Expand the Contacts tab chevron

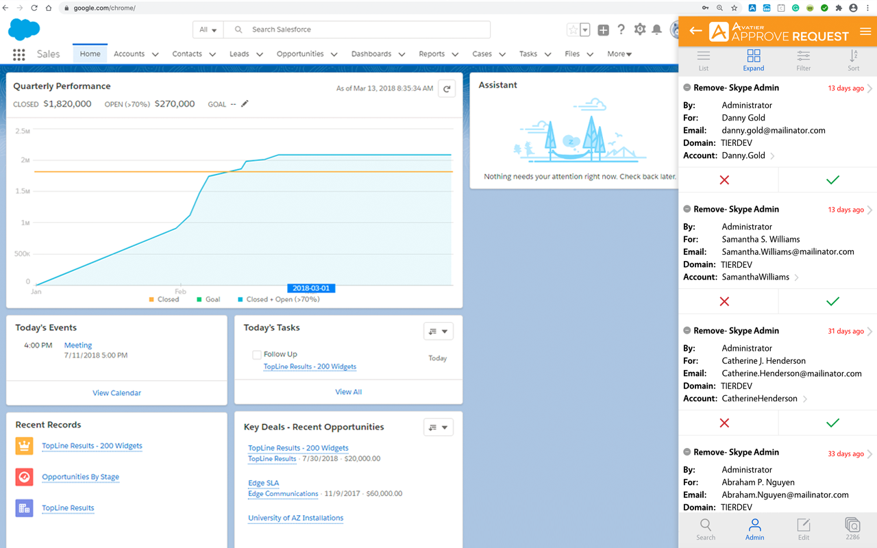[212, 54]
